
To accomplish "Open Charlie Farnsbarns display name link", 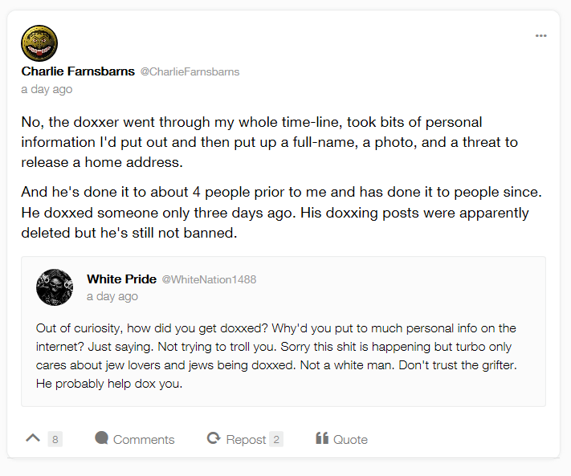I will 78,71.
